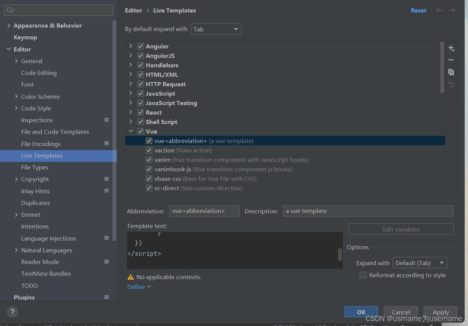Toggle the HTML/XML group checkbox

(140, 75)
